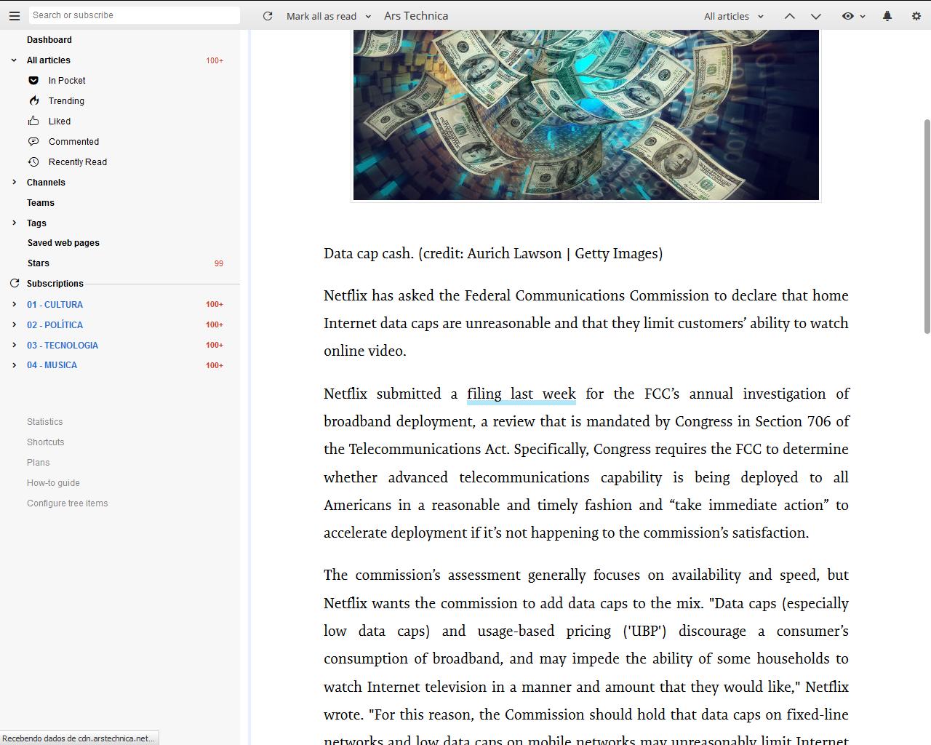Select the In Pocket entry
The image size is (931, 745).
(x=67, y=81)
